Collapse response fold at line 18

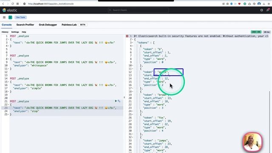(133, 92)
